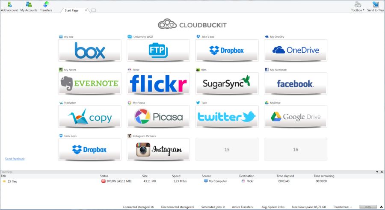The height and width of the screenshot is (210, 385).
Task: Open the Twit Twitter tile
Action: pos(227,117)
